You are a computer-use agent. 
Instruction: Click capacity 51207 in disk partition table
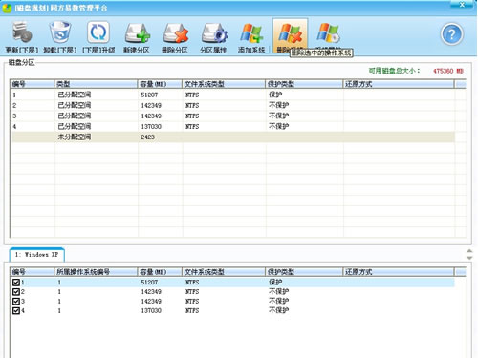(149, 95)
